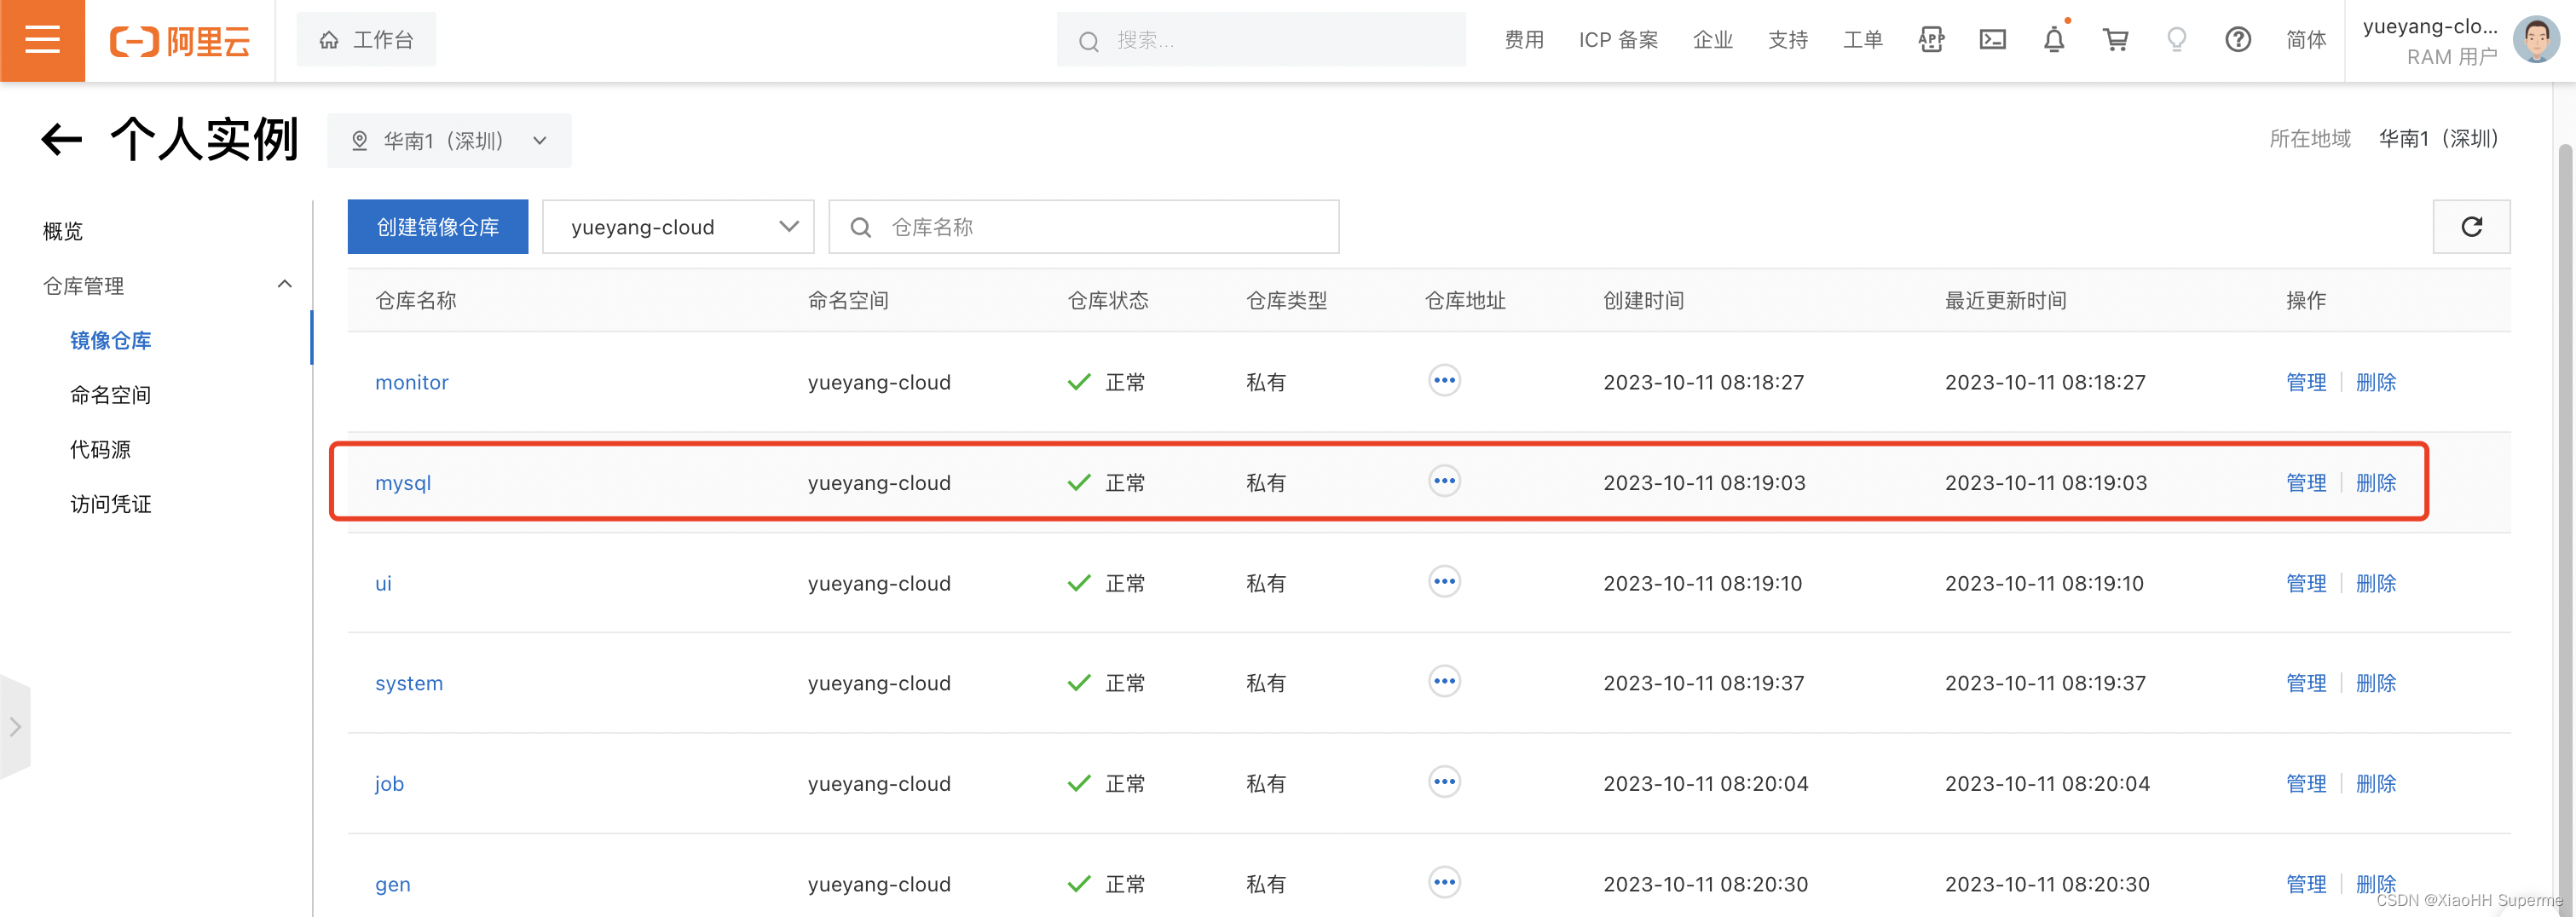Show repository address for mysql

pyautogui.click(x=1444, y=482)
